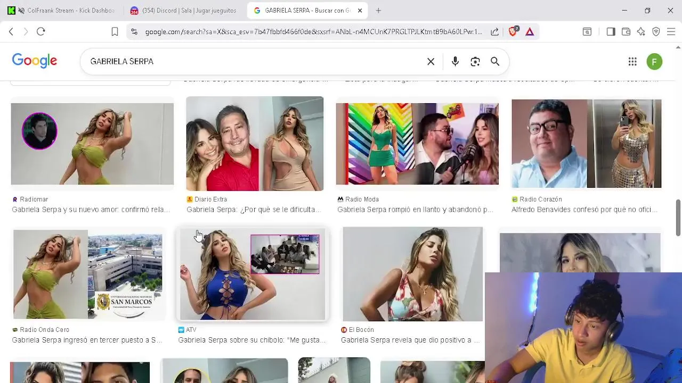The width and height of the screenshot is (682, 383).
Task: Go to Google home via logo
Action: click(x=35, y=61)
